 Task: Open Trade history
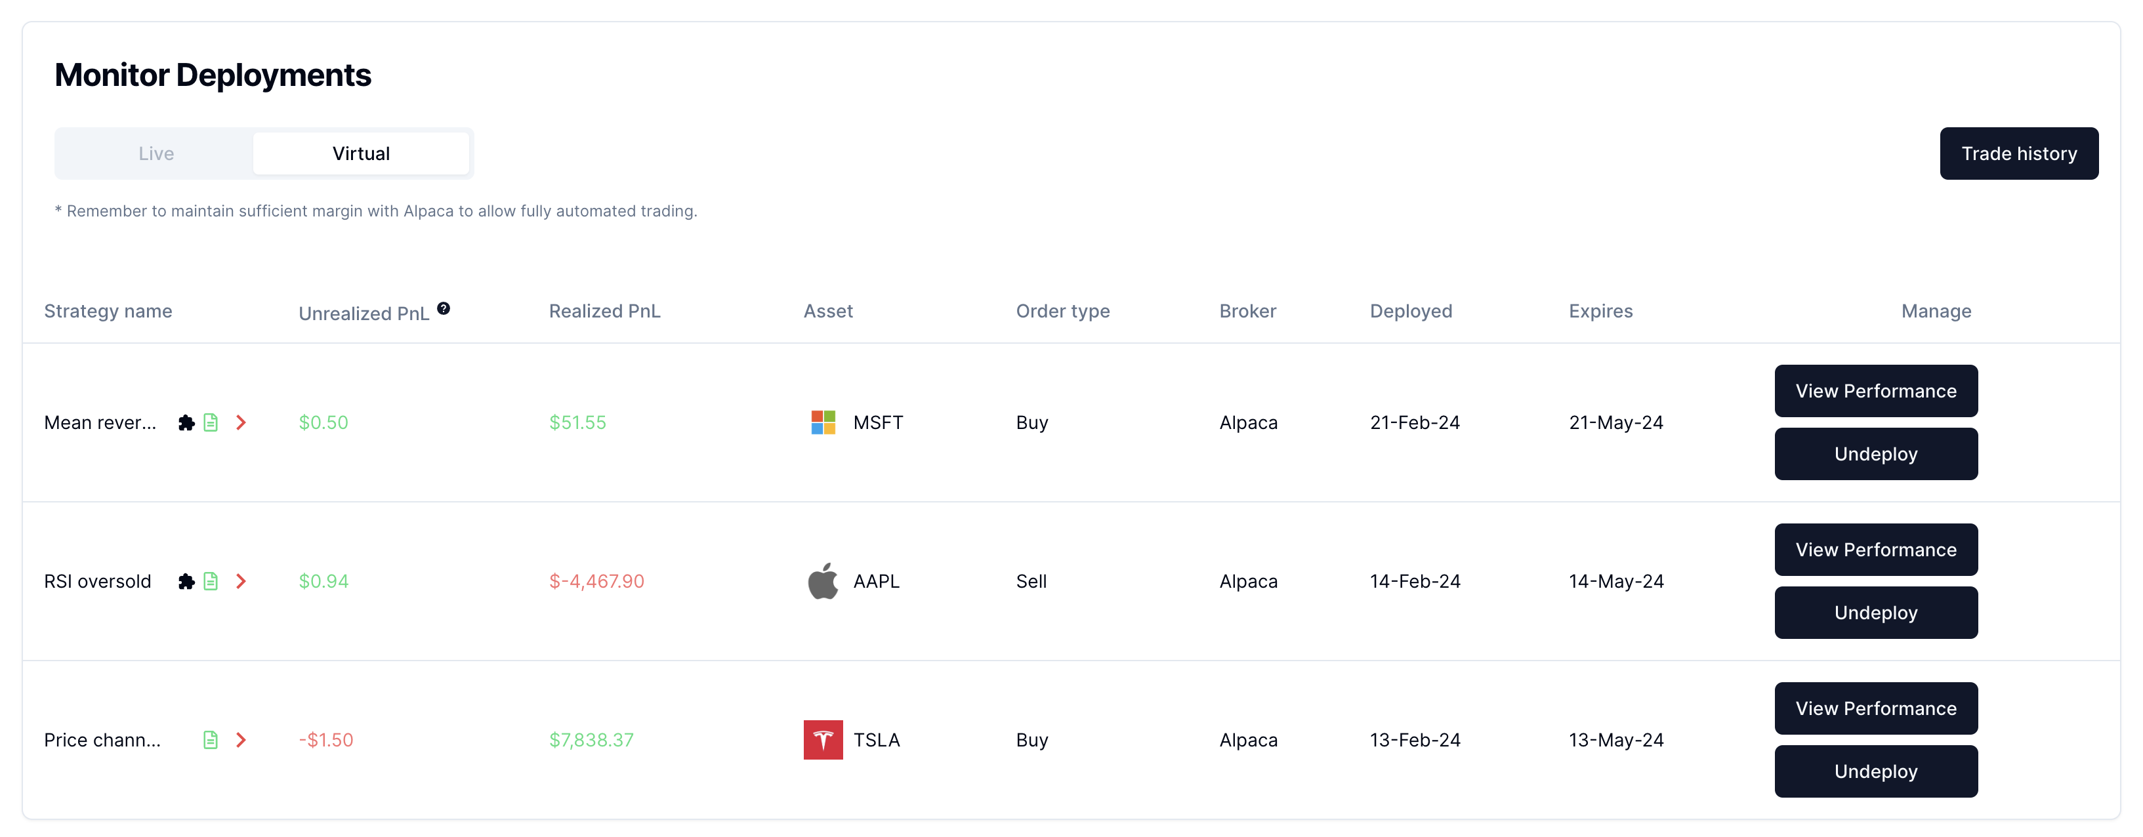[x=2018, y=154]
